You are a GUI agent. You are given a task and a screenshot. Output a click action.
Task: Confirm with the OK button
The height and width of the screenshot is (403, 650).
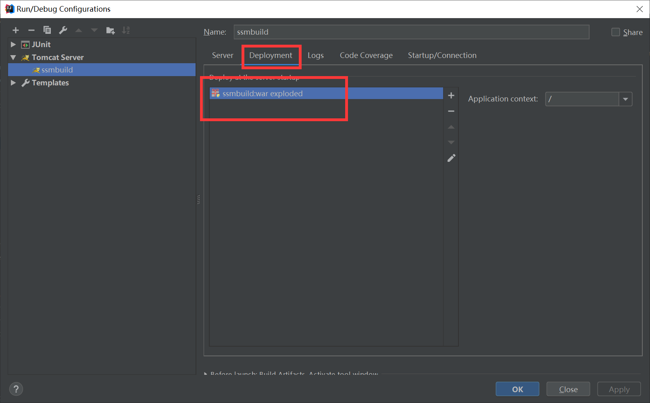tap(517, 389)
